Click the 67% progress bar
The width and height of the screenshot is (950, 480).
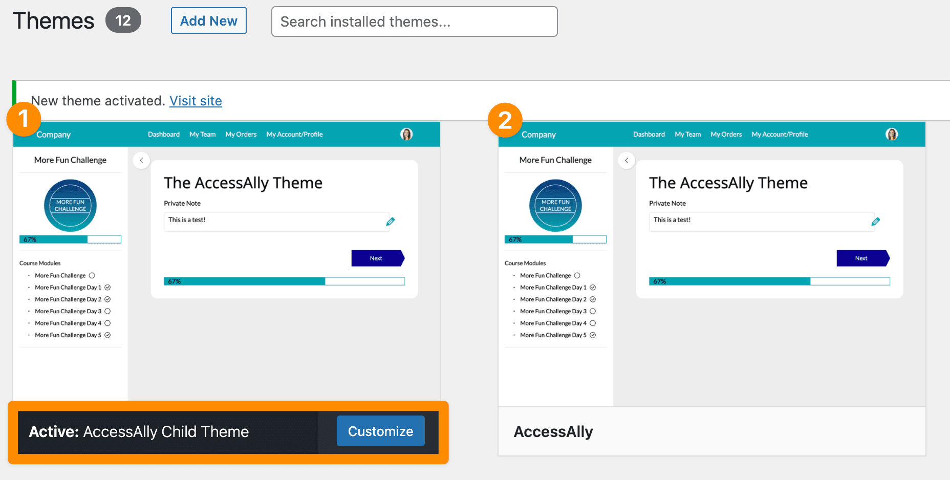[70, 239]
